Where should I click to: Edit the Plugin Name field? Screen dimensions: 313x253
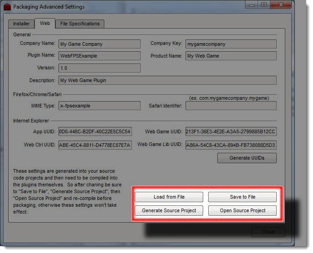(99, 56)
